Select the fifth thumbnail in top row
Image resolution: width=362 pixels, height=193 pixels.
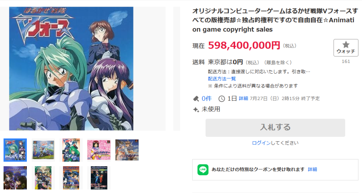[x=127, y=150]
